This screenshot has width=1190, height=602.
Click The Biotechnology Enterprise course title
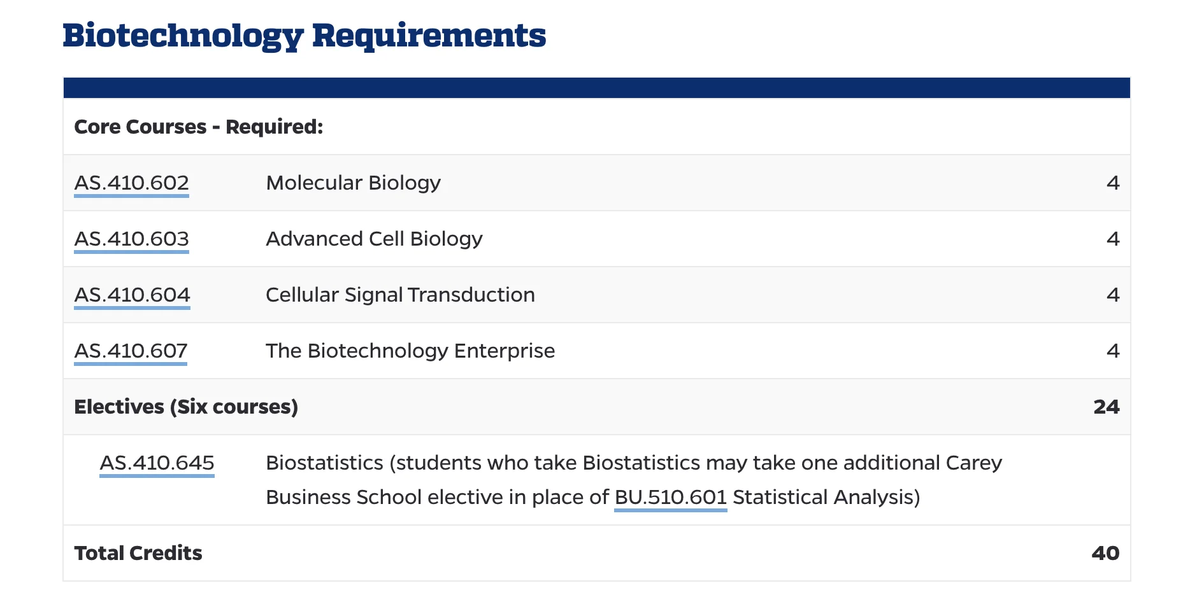pyautogui.click(x=410, y=351)
